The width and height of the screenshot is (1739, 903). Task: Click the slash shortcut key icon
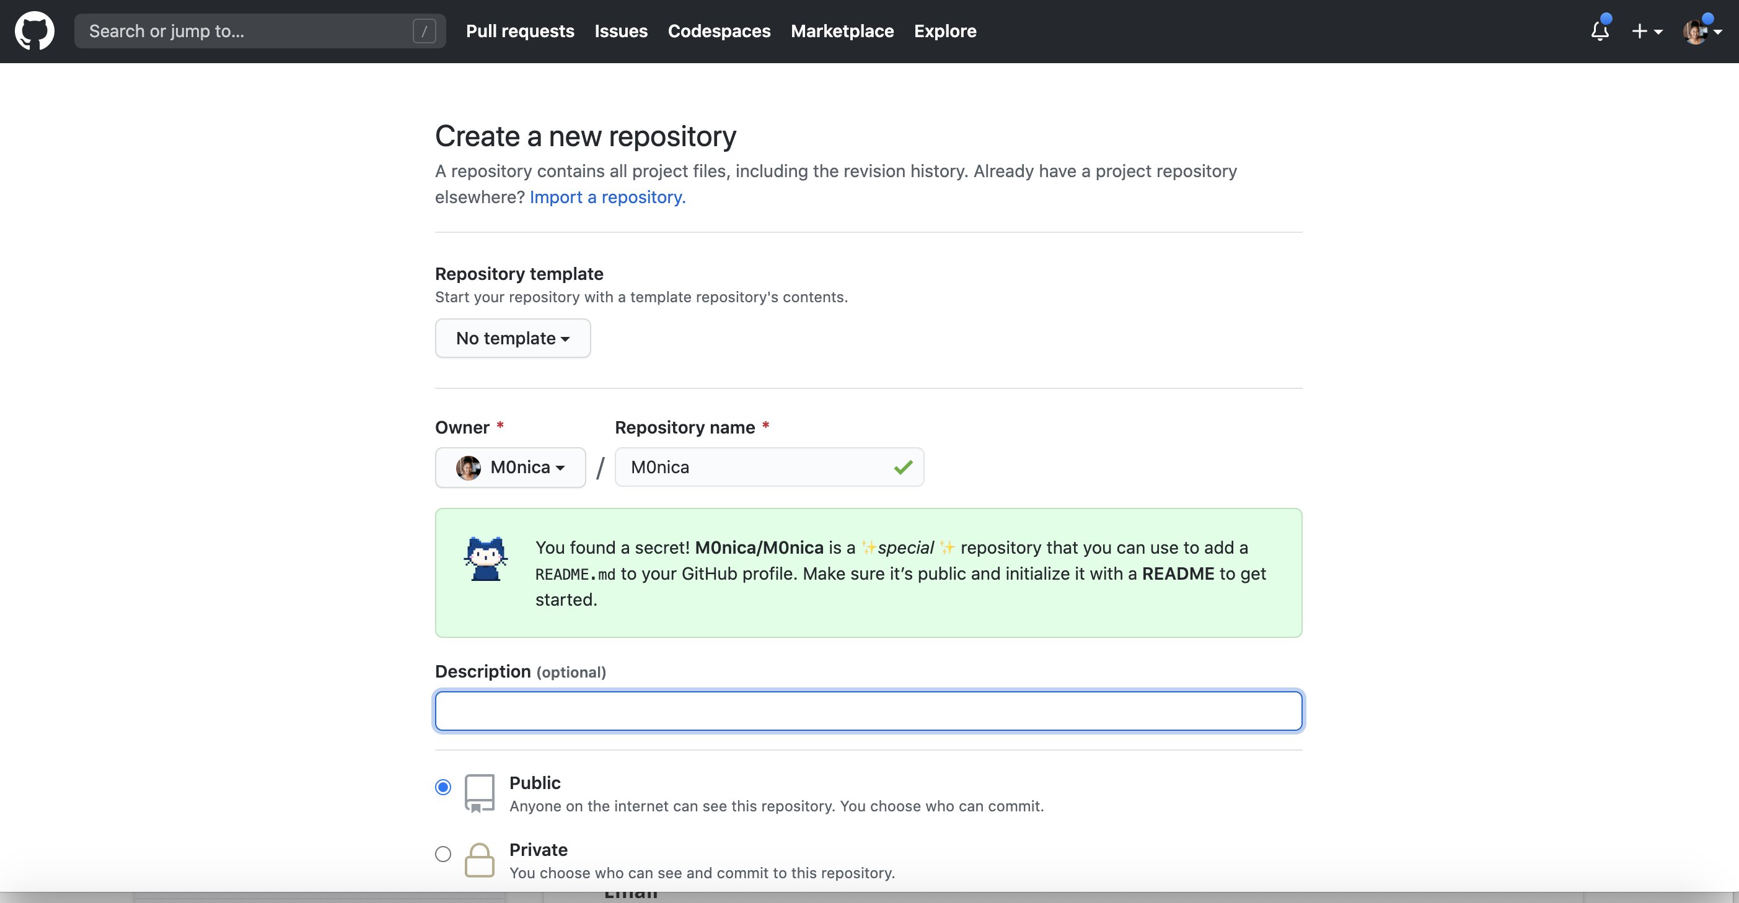[424, 31]
